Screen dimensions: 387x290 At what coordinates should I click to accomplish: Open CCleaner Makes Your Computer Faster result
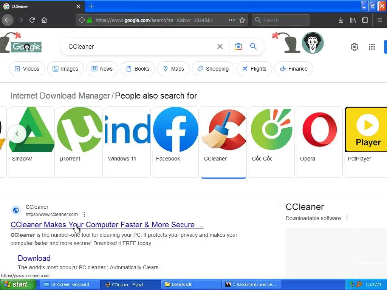coord(107,225)
